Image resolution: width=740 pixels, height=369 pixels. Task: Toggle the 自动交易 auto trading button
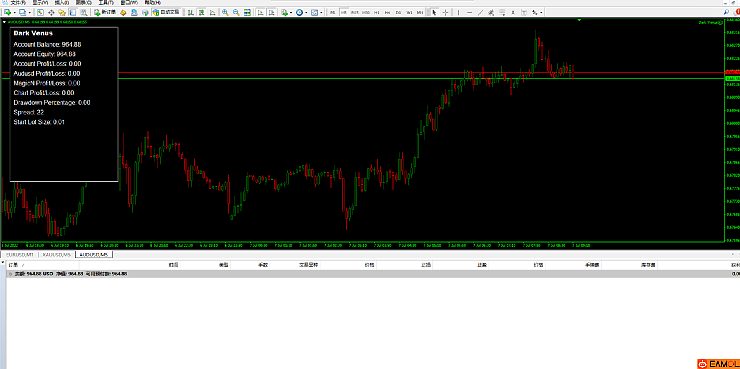pyautogui.click(x=166, y=12)
